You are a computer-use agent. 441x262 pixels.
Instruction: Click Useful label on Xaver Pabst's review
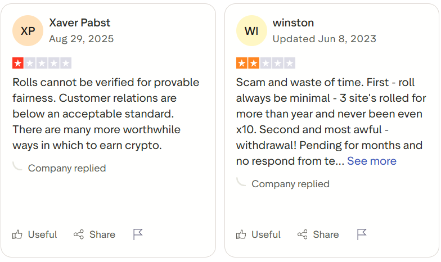click(43, 234)
